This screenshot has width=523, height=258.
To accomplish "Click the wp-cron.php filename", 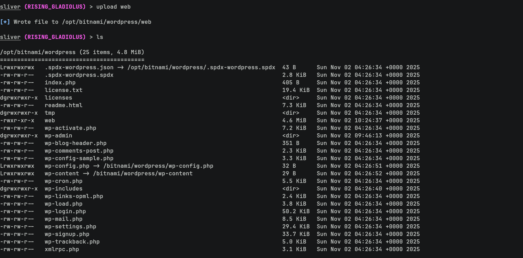I will pyautogui.click(x=63, y=181).
